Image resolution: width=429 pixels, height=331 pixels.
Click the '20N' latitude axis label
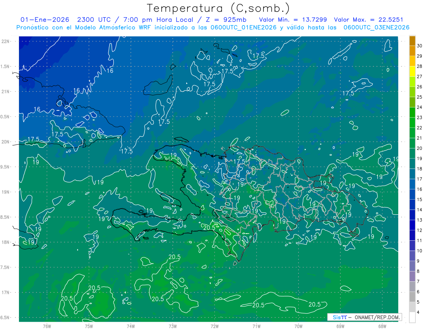(6, 142)
